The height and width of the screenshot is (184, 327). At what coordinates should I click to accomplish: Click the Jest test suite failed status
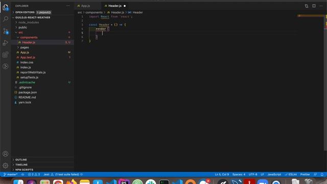63,174
